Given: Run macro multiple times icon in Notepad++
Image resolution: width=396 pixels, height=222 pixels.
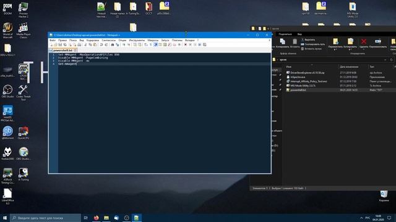Looking at the screenshot, I should 199,44.
